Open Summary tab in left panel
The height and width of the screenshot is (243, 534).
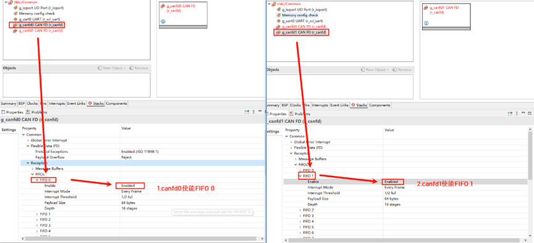(8, 104)
